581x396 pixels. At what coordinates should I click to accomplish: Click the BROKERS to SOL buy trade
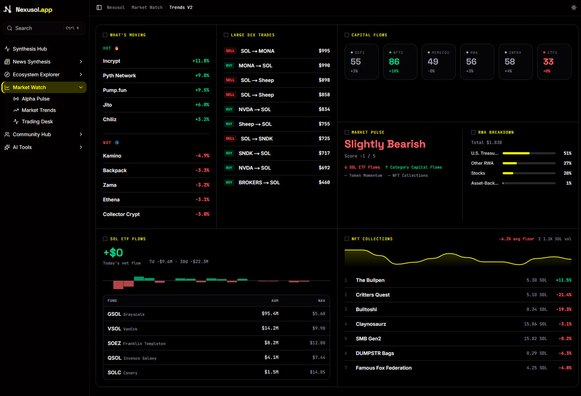277,182
